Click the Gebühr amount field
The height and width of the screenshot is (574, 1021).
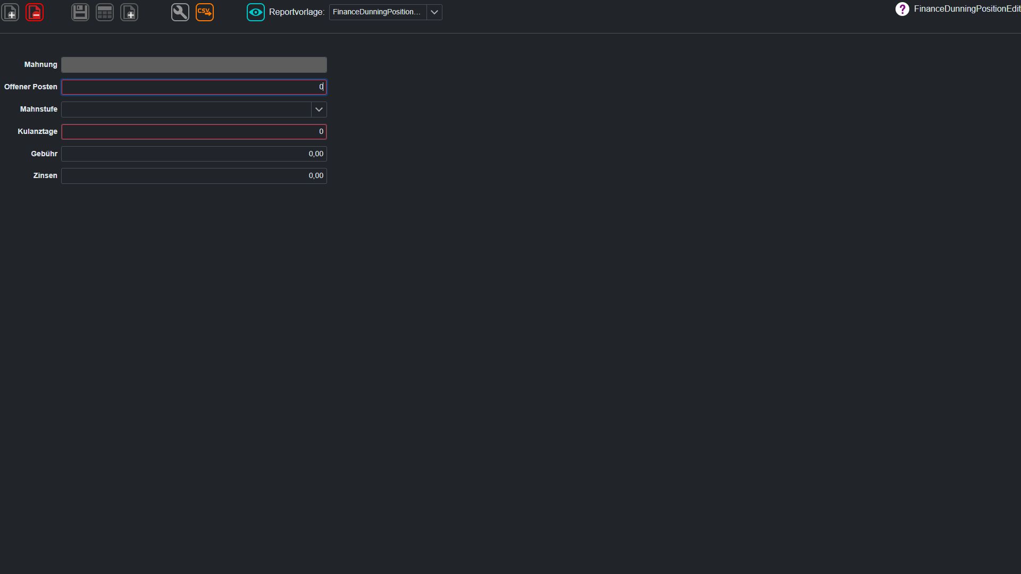[x=194, y=154]
